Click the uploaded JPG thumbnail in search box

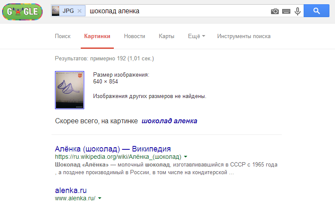55,11
